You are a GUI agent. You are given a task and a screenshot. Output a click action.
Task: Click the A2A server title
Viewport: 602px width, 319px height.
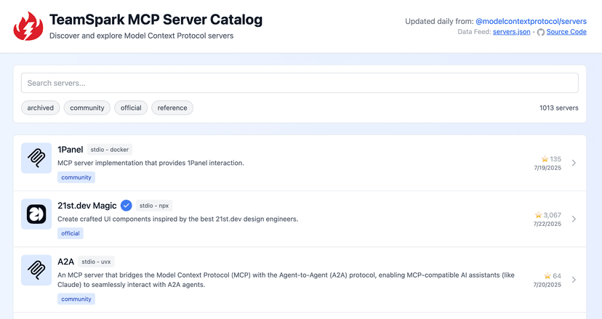coord(65,262)
